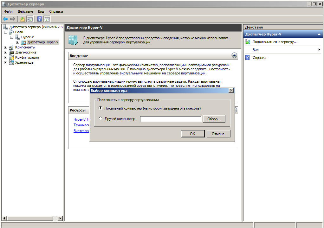Image resolution: width=324 pixels, height=228 pixels.
Task: Click Справка link in Actions pane
Action: click(260, 58)
